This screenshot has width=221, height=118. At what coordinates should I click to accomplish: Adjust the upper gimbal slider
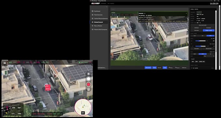point(201,41)
